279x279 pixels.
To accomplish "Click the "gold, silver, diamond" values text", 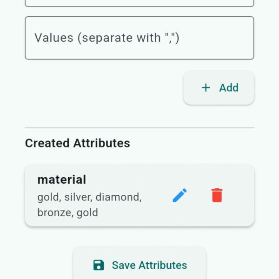I will tap(89, 197).
